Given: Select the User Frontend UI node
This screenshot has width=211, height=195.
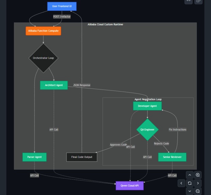Looking at the screenshot, I should (62, 6).
